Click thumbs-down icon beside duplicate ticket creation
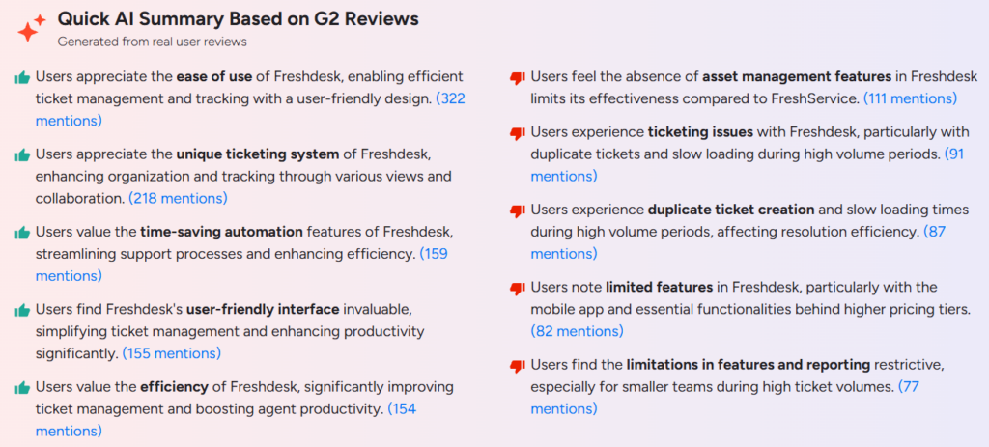 [x=518, y=210]
